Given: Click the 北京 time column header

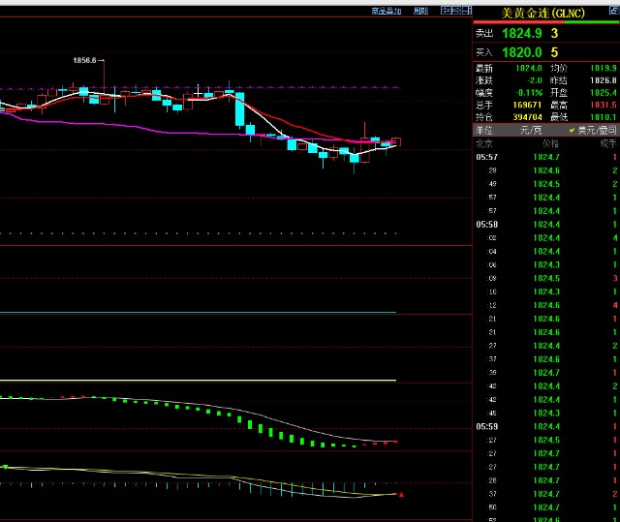Looking at the screenshot, I should (x=484, y=142).
